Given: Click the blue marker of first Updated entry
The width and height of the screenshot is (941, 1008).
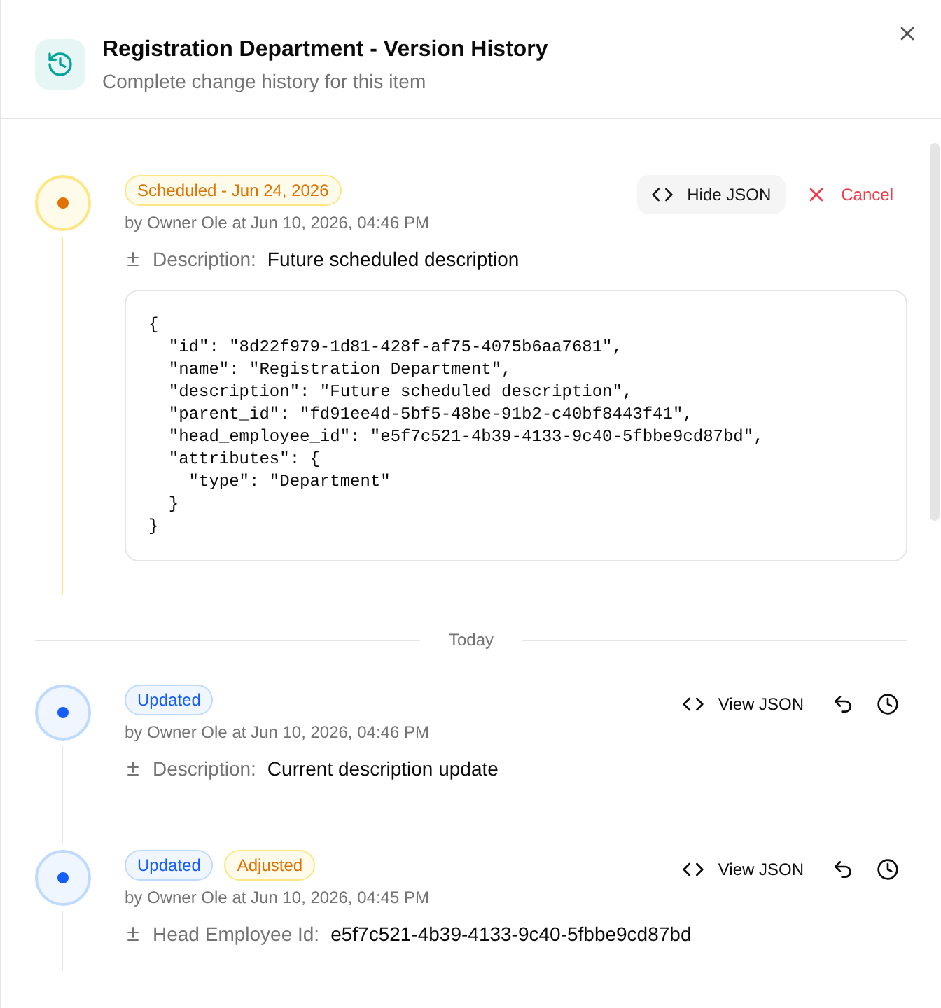Looking at the screenshot, I should pyautogui.click(x=63, y=713).
